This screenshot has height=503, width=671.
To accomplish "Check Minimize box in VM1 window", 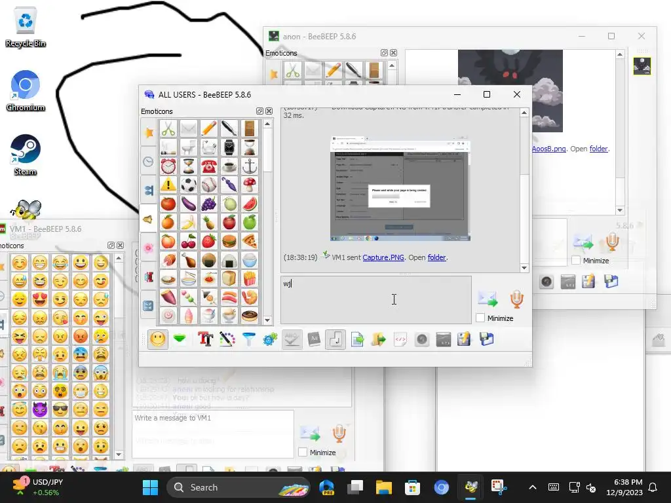I will pyautogui.click(x=303, y=452).
